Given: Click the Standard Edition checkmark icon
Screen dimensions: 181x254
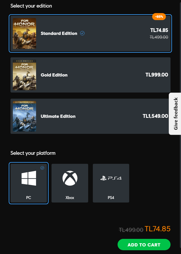Looking at the screenshot, I should tap(82, 33).
